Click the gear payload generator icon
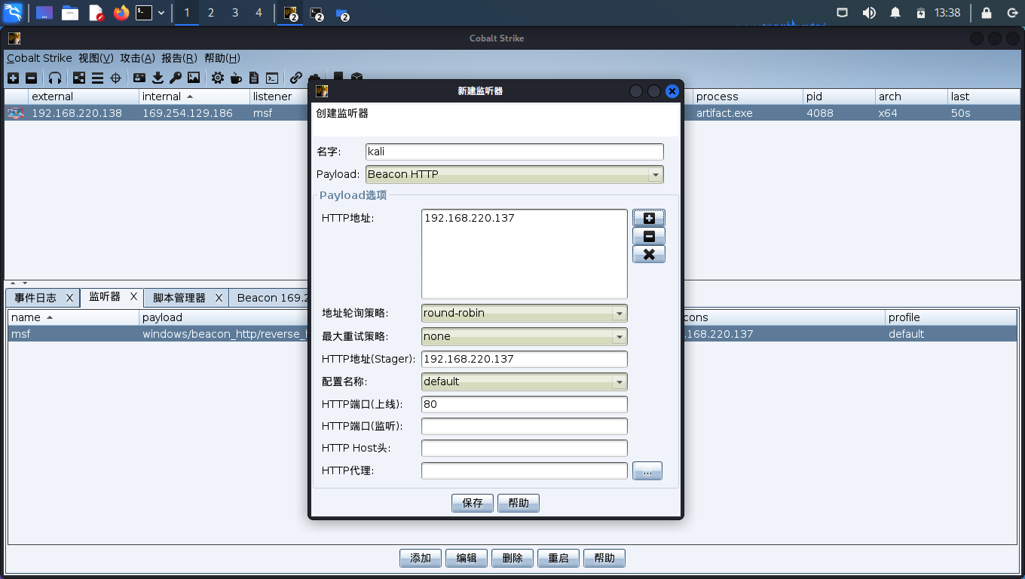The width and height of the screenshot is (1025, 579). click(218, 78)
